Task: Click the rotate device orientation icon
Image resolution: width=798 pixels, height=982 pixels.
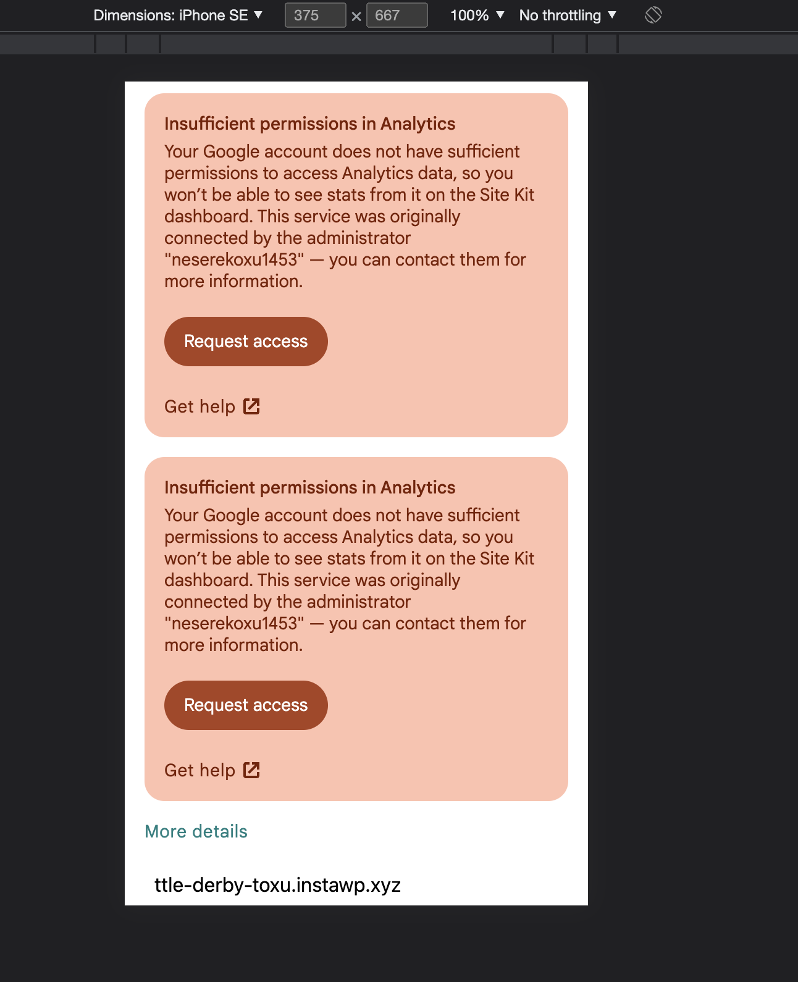Action: [653, 15]
